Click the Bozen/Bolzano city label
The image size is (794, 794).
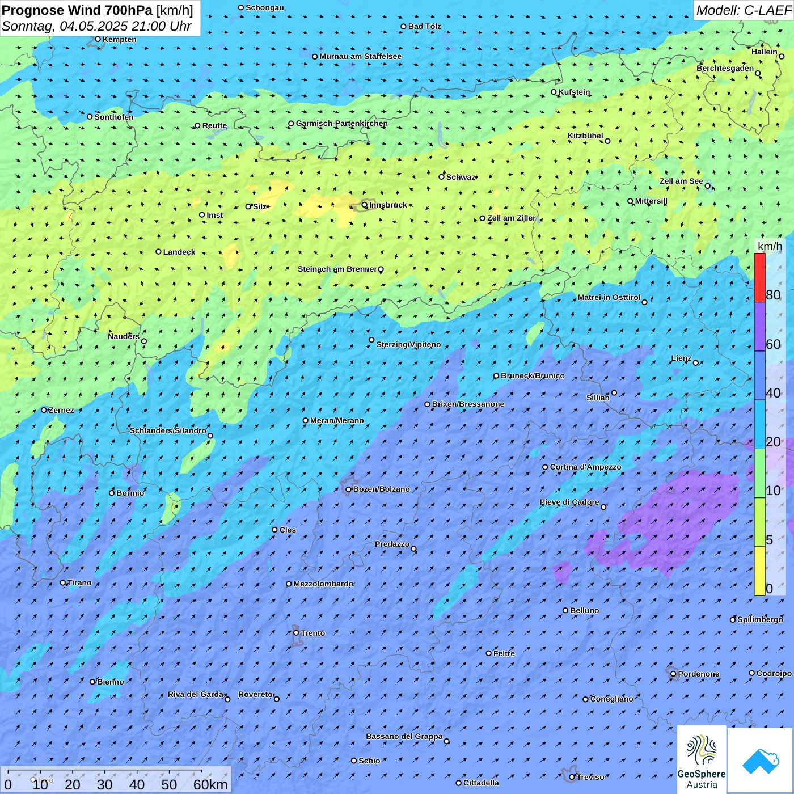click(x=381, y=489)
